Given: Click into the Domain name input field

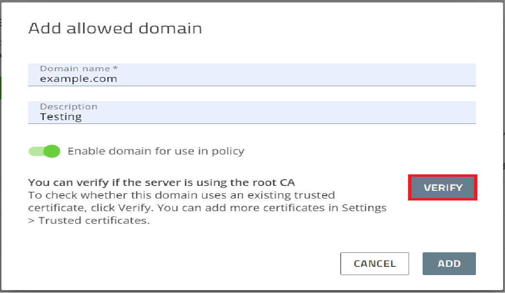Looking at the screenshot, I should pyautogui.click(x=252, y=75).
